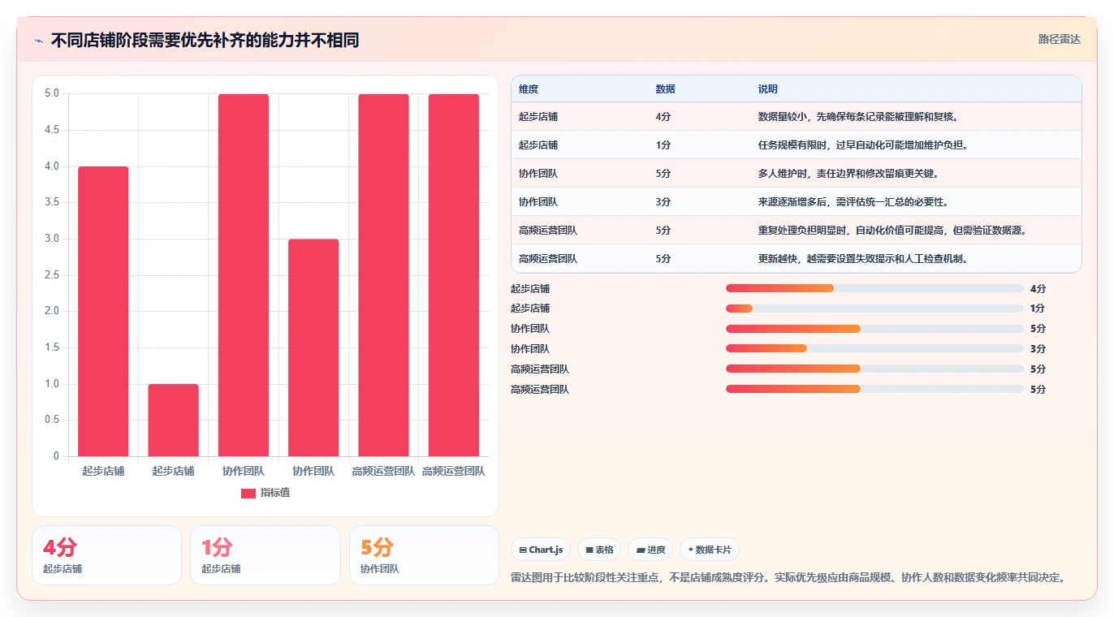1114x617 pixels.
Task: Click the 起步店铺 4分 progress bar
Action: [x=874, y=288]
